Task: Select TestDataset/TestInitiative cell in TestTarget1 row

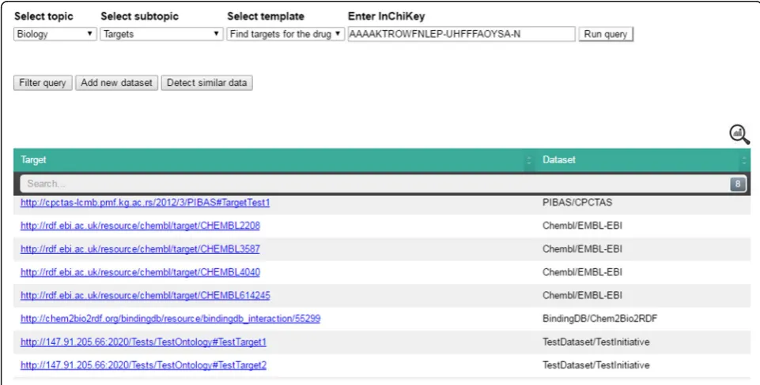Action: coord(596,342)
